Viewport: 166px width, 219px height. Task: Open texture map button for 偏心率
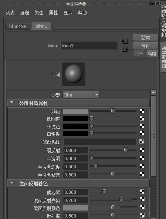[x=142, y=192]
